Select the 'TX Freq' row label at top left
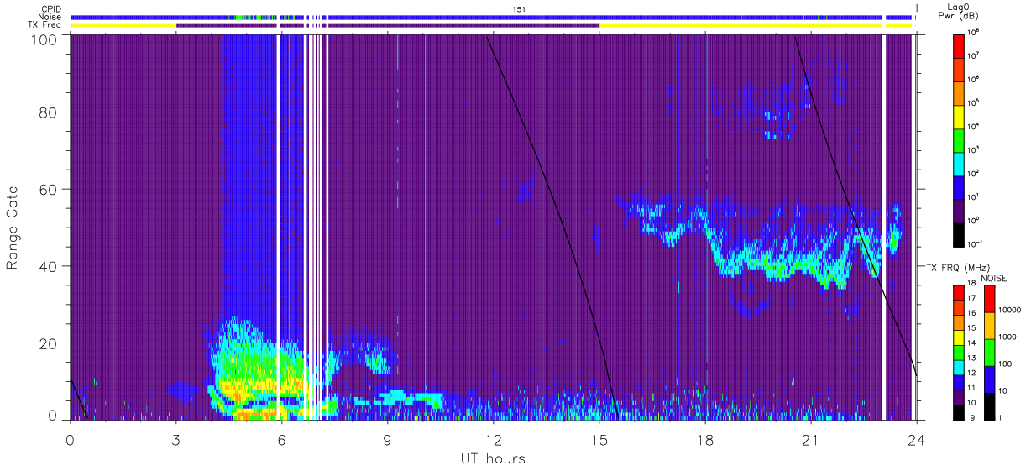The image size is (1031, 476). 45,25
